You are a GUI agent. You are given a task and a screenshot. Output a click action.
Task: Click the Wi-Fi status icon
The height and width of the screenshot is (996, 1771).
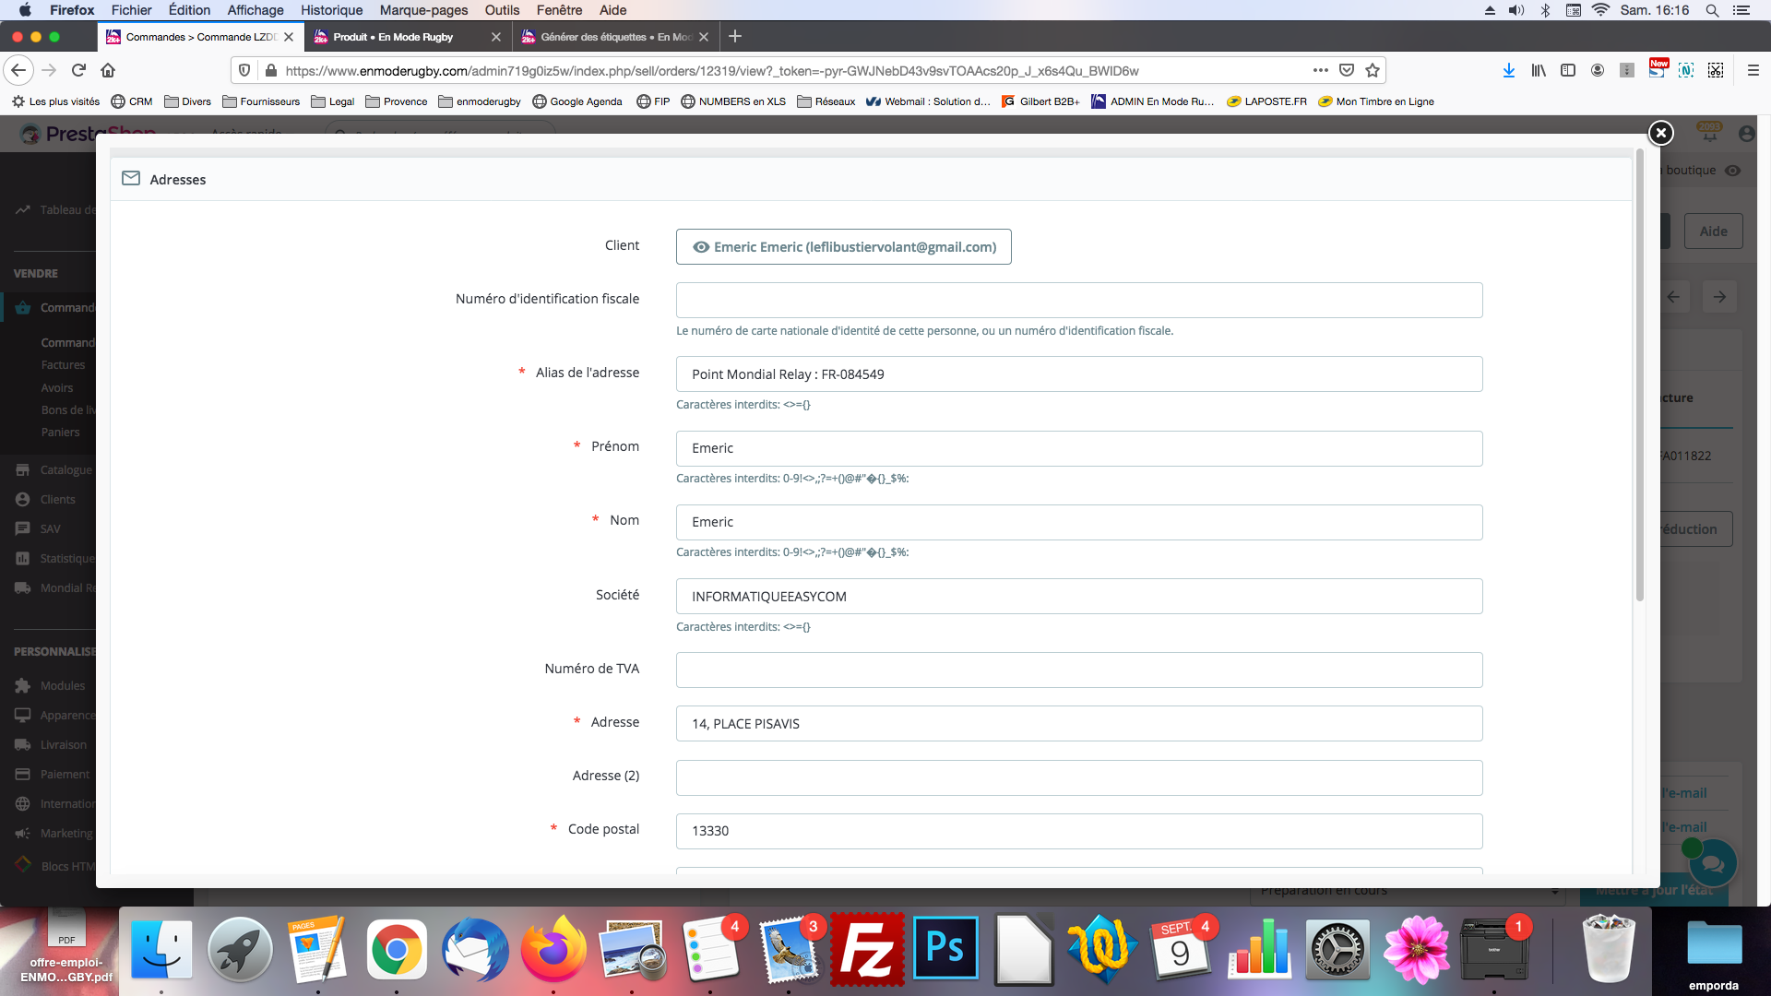click(1600, 10)
